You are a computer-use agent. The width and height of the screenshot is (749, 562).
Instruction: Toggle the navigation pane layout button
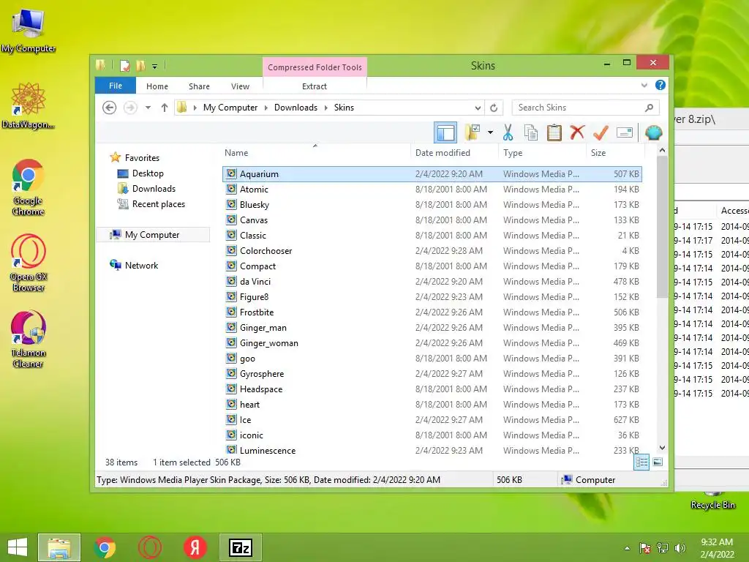click(x=445, y=132)
